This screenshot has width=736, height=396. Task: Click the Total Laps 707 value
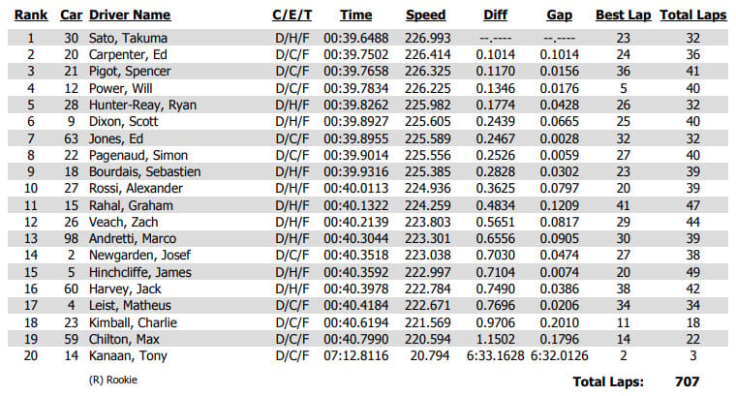pos(688,381)
